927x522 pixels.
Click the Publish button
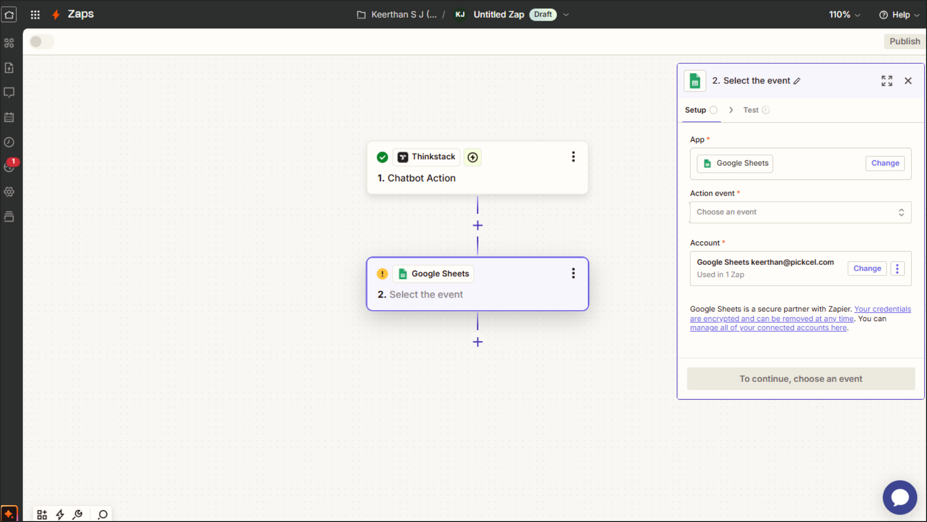pos(904,41)
